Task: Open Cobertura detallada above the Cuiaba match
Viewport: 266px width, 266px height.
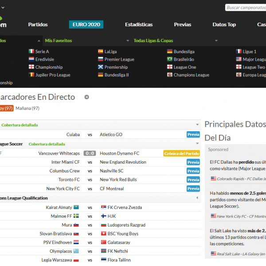Action: coord(20,125)
